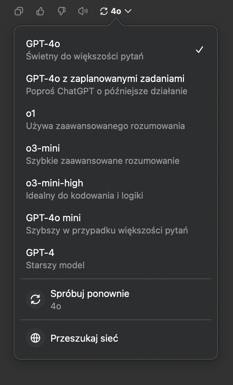233x385 pixels.
Task: Click the retry icon next to Spróbuj ponownie
Action: 35,299
